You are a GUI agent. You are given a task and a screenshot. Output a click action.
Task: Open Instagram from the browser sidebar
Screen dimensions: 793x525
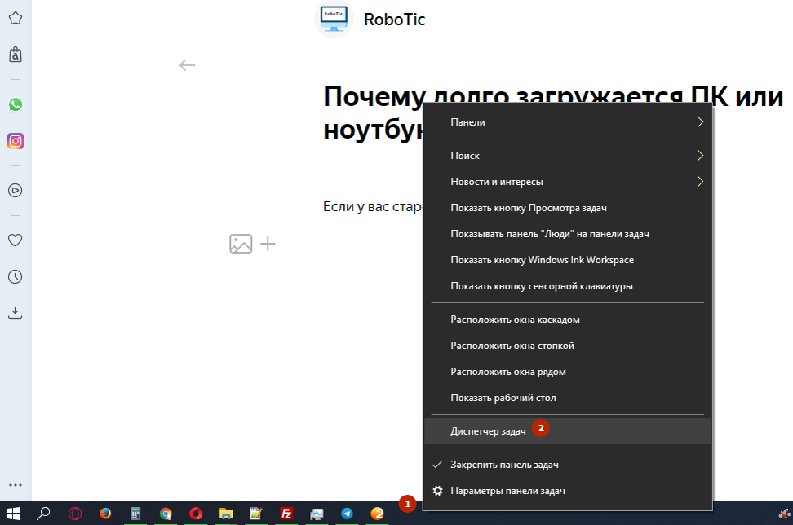16,141
